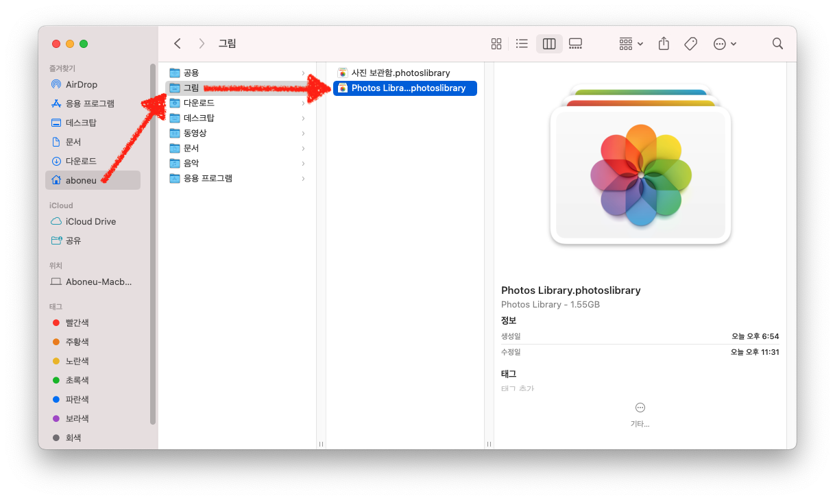Image resolution: width=835 pixels, height=500 pixels.
Task: Switch to gallery view
Action: point(575,44)
